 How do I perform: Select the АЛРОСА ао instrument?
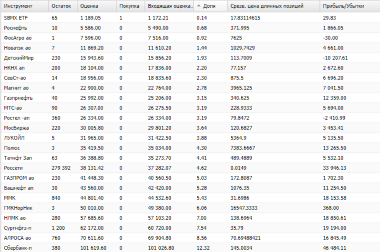click(x=18, y=238)
